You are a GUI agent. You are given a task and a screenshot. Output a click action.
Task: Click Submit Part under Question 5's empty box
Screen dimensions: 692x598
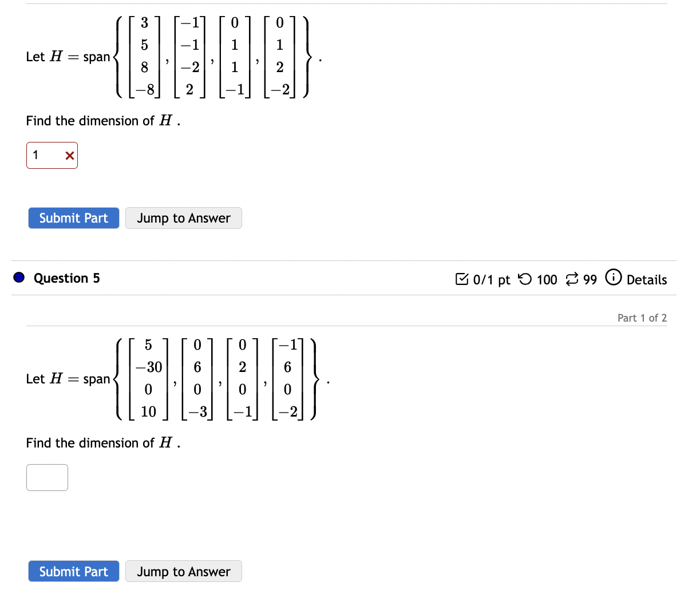74,571
